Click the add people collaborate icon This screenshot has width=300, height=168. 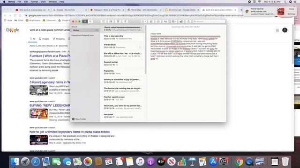(181, 21)
